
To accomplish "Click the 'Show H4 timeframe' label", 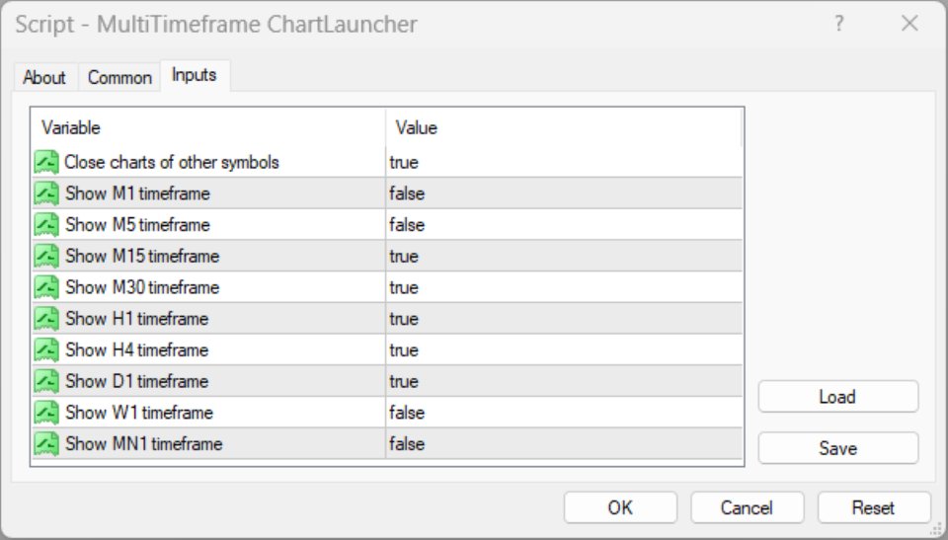I will [x=136, y=350].
